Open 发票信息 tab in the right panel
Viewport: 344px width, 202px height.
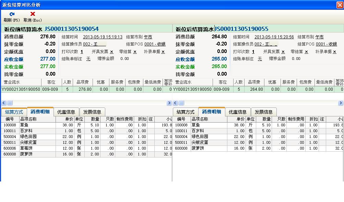(264, 112)
